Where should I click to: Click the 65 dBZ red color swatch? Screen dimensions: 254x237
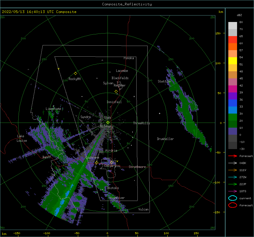233,39
